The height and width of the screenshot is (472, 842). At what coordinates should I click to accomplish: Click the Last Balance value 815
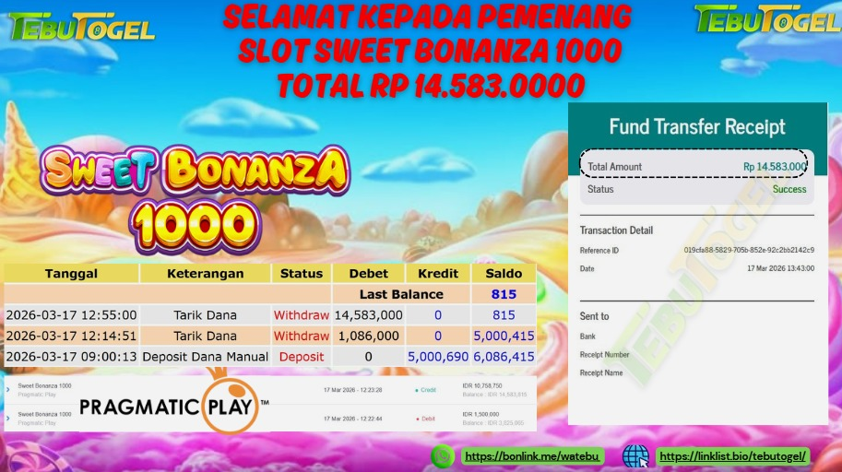(x=504, y=294)
